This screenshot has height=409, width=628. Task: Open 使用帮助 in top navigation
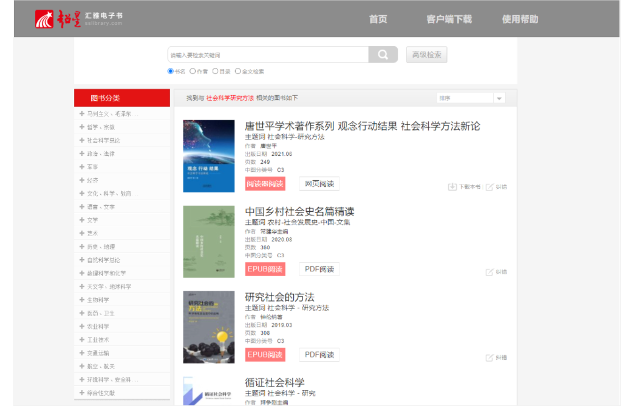click(x=520, y=19)
